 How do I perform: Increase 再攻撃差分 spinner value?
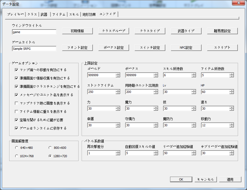[118, 152]
